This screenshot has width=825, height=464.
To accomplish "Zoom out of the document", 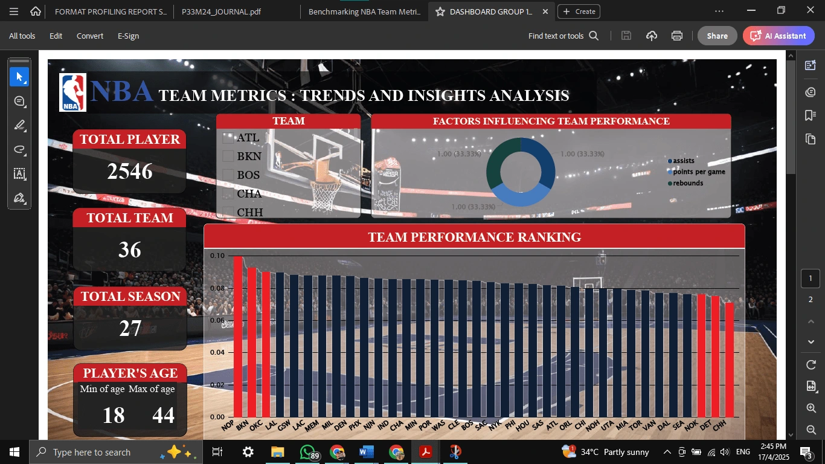I will 811,430.
